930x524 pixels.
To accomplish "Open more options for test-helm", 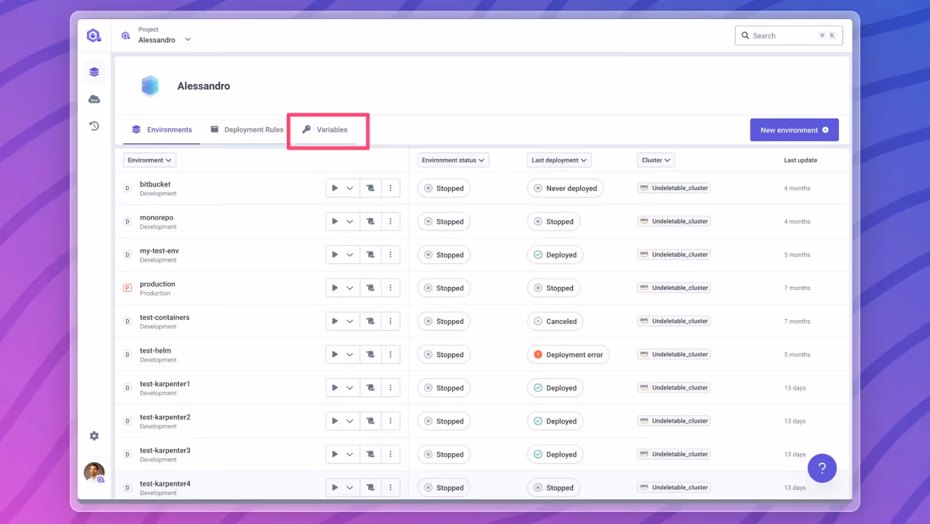I will tap(390, 355).
